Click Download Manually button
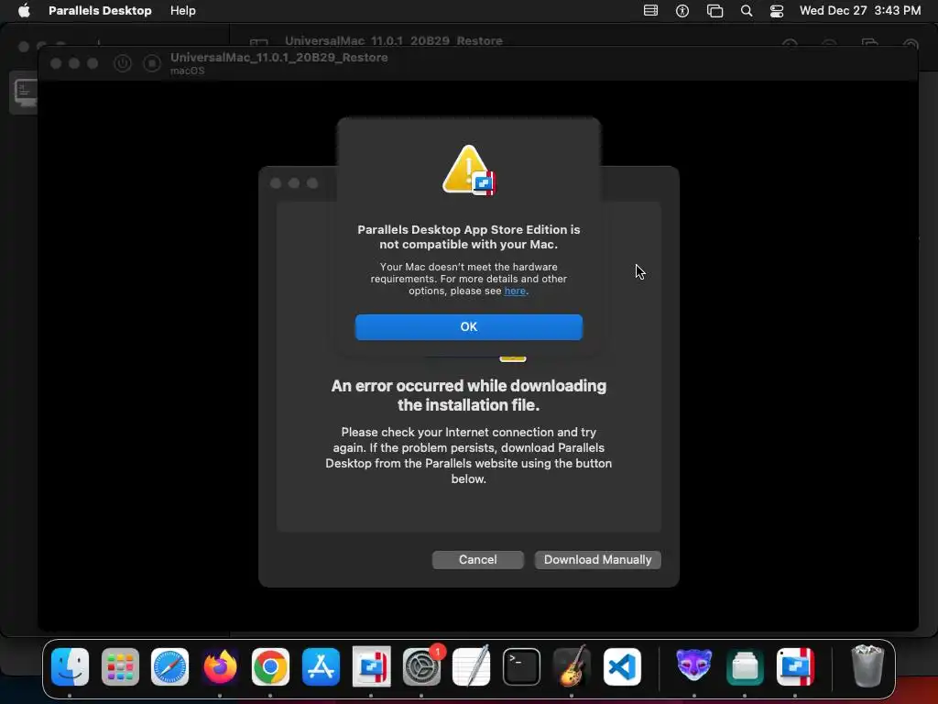This screenshot has height=704, width=938. pyautogui.click(x=597, y=560)
